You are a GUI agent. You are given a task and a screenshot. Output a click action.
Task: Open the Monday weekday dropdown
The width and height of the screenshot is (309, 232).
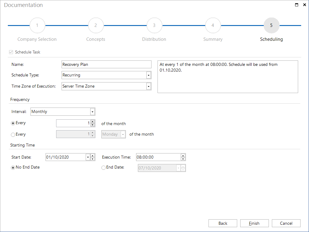click(x=113, y=134)
